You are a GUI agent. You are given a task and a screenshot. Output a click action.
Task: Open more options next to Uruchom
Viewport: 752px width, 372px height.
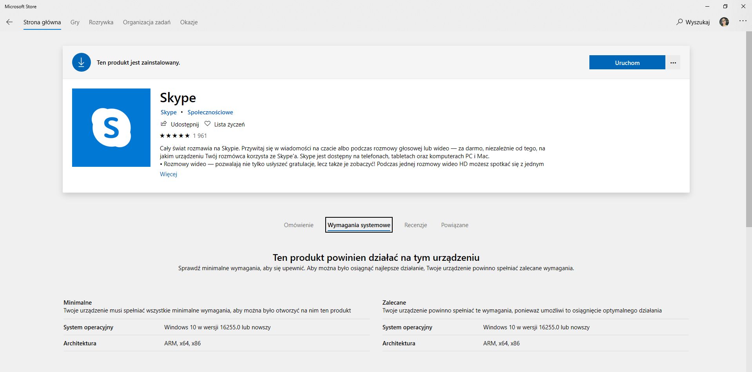point(673,63)
